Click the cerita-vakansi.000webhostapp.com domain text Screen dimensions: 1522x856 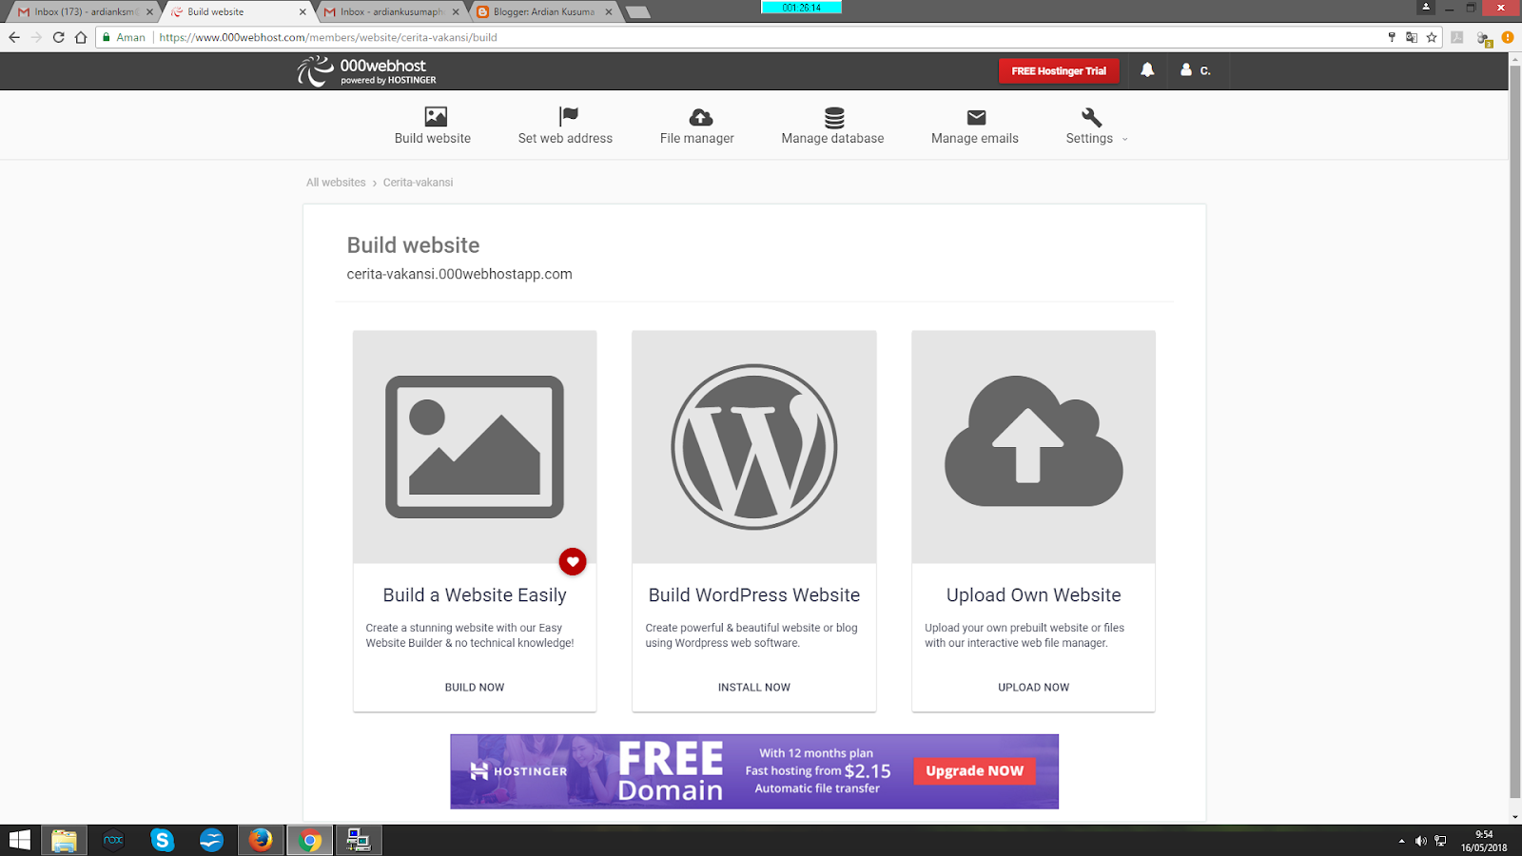pyautogui.click(x=459, y=274)
